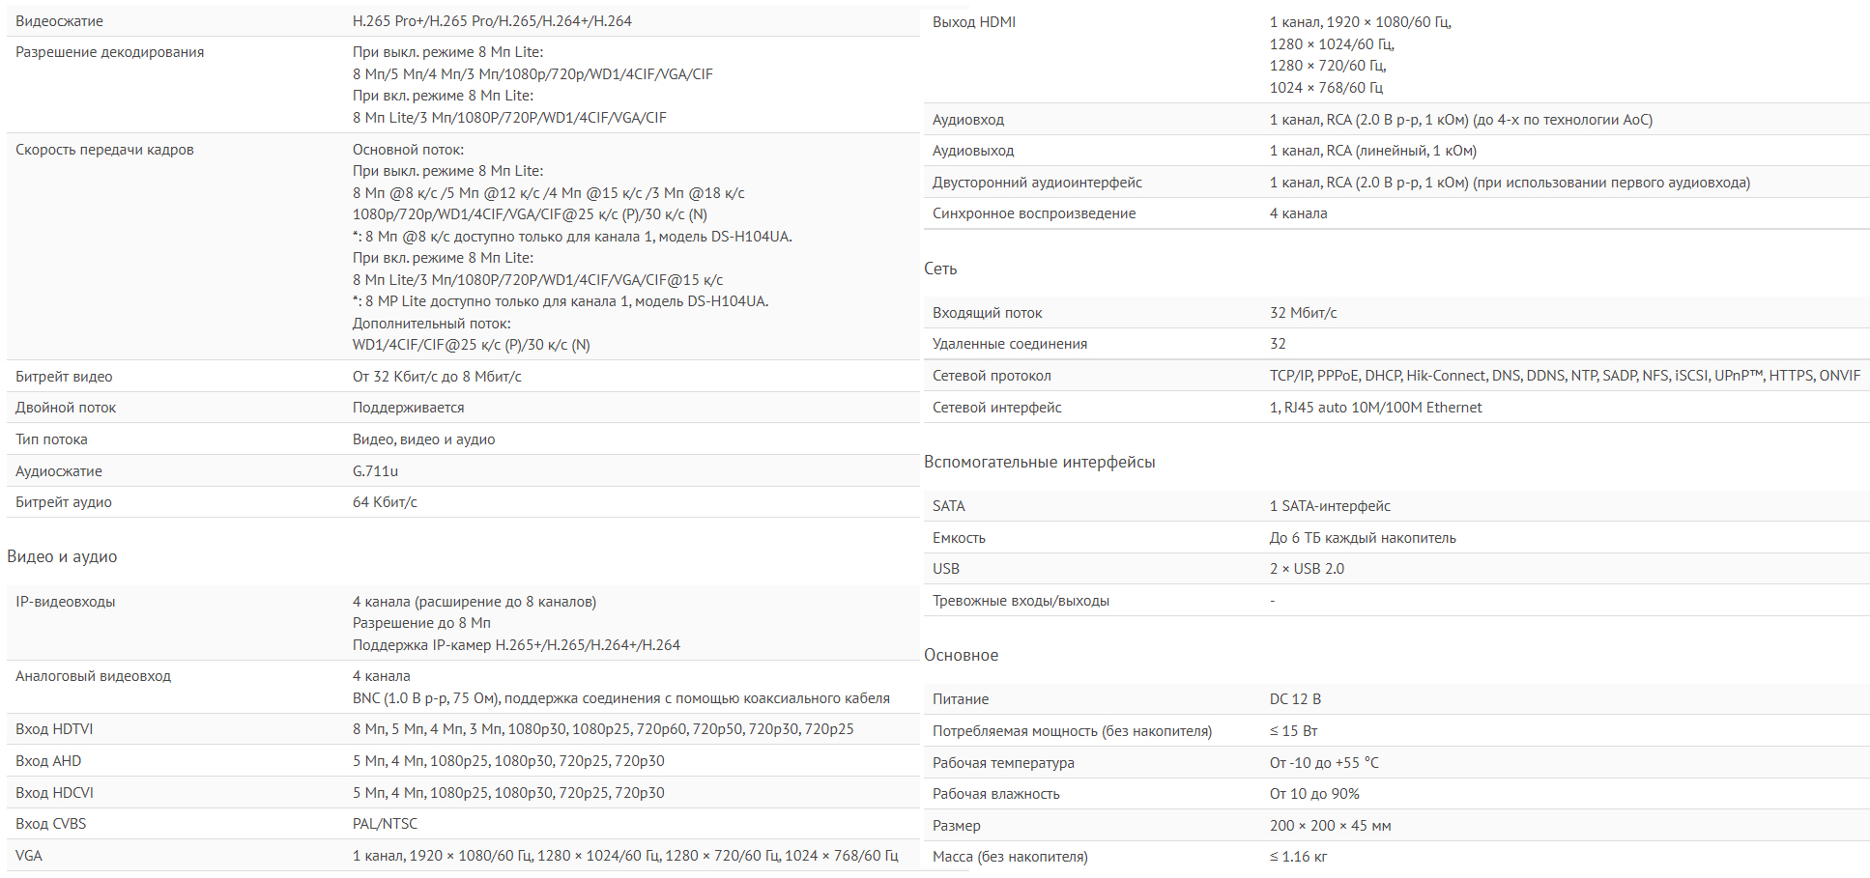
Task: Click the 'IP-видеовходы' row label
Action: (x=65, y=602)
